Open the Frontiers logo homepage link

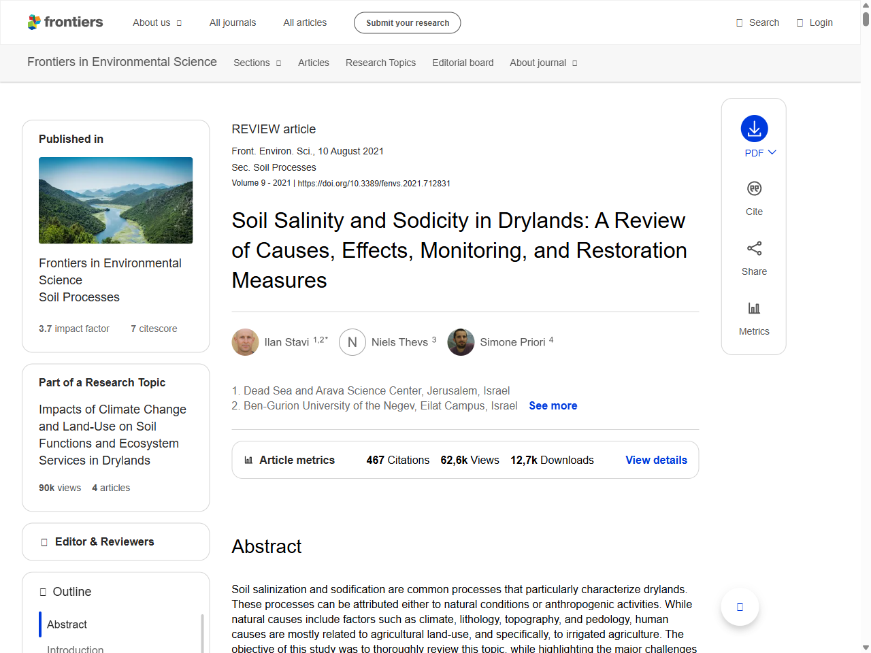point(65,22)
